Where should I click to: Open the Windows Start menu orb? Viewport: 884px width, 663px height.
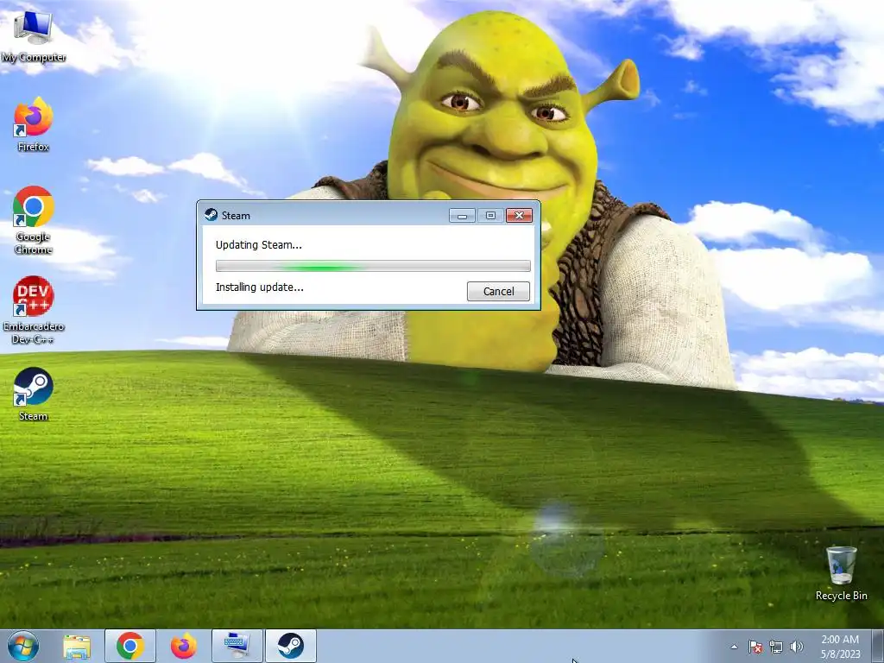[x=23, y=646]
